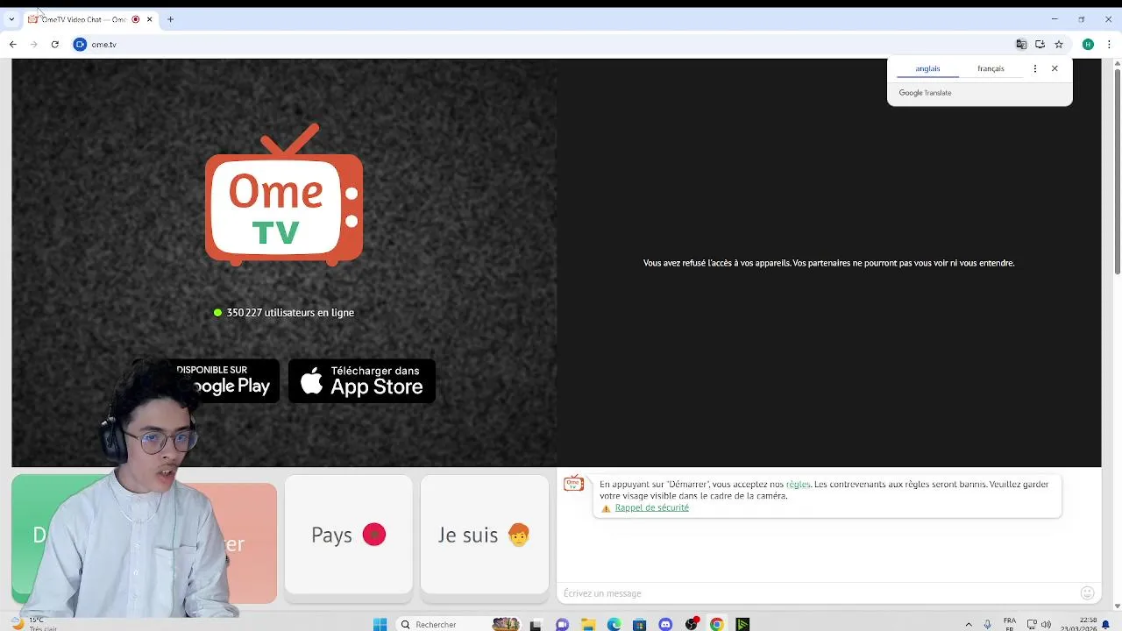Open Microsoft Store from taskbar

tap(640, 624)
